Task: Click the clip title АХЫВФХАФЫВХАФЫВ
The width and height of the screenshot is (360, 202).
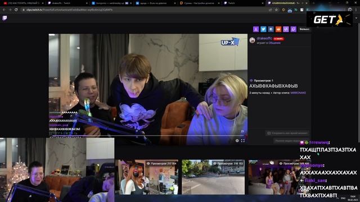Action: click(273, 86)
